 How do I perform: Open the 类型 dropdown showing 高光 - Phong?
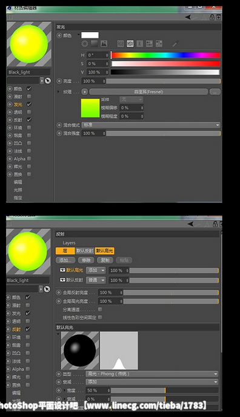(152, 374)
